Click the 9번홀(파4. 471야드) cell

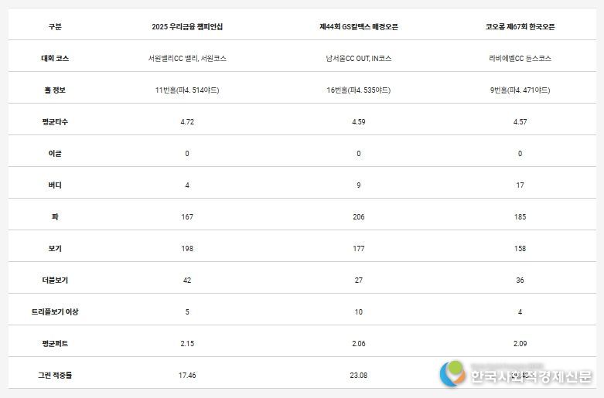pyautogui.click(x=520, y=90)
